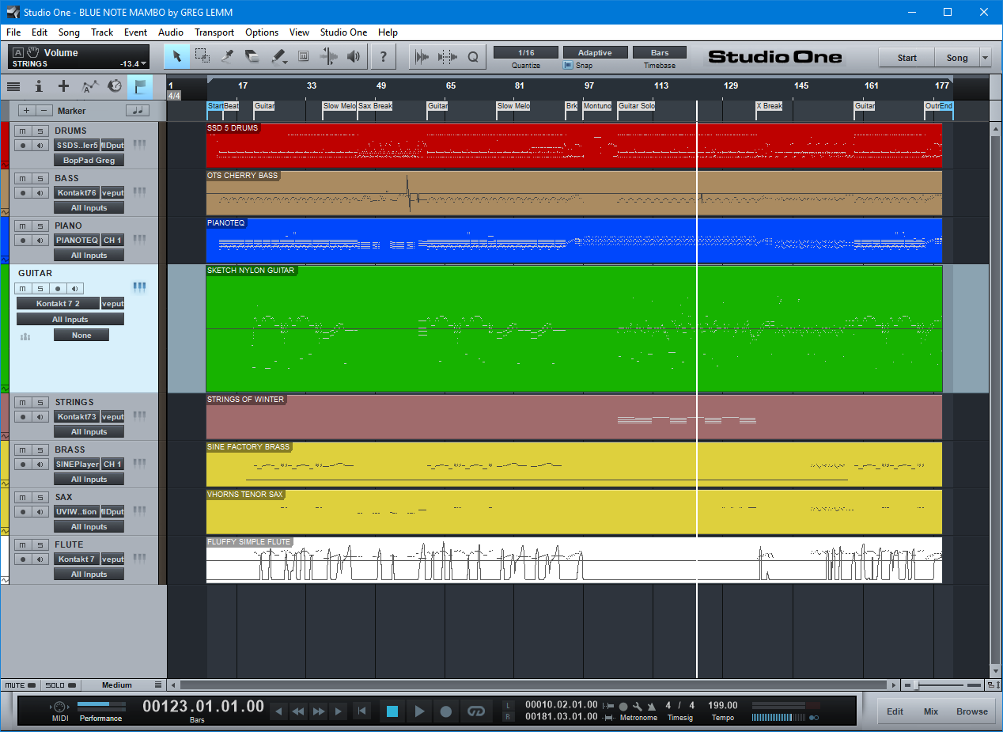This screenshot has height=732, width=1003.
Task: Activate the Mute tool in the toolbar
Action: point(303,56)
